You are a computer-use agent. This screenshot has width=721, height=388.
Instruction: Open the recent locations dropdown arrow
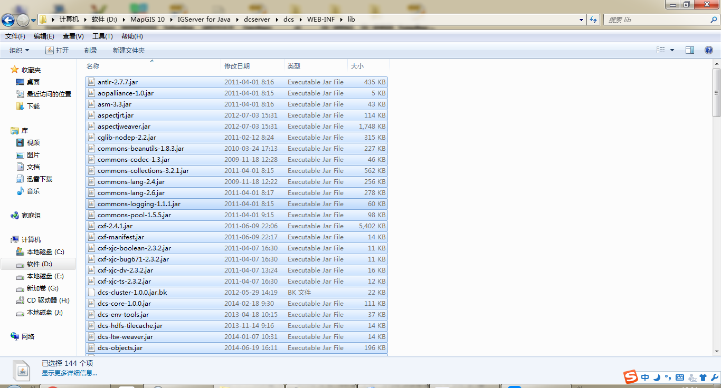pos(34,21)
